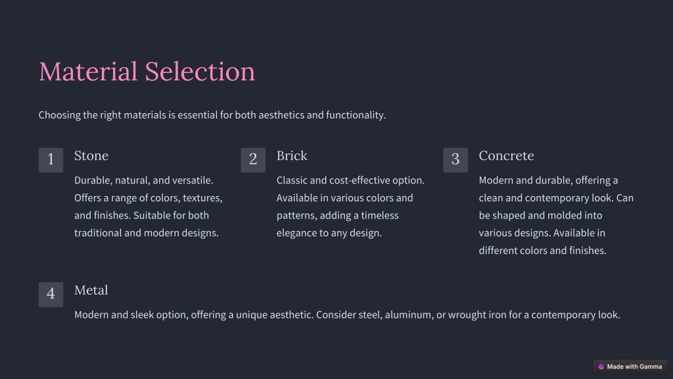Image resolution: width=673 pixels, height=379 pixels.
Task: Click the subtitle about choosing right materials
Action: [x=212, y=115]
